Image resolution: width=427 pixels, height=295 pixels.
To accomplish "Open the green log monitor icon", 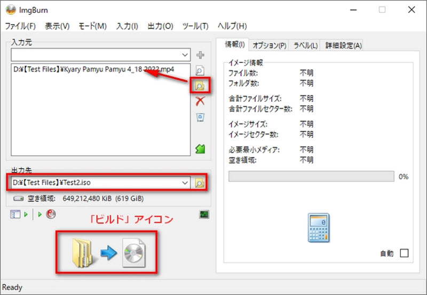I will point(204,214).
